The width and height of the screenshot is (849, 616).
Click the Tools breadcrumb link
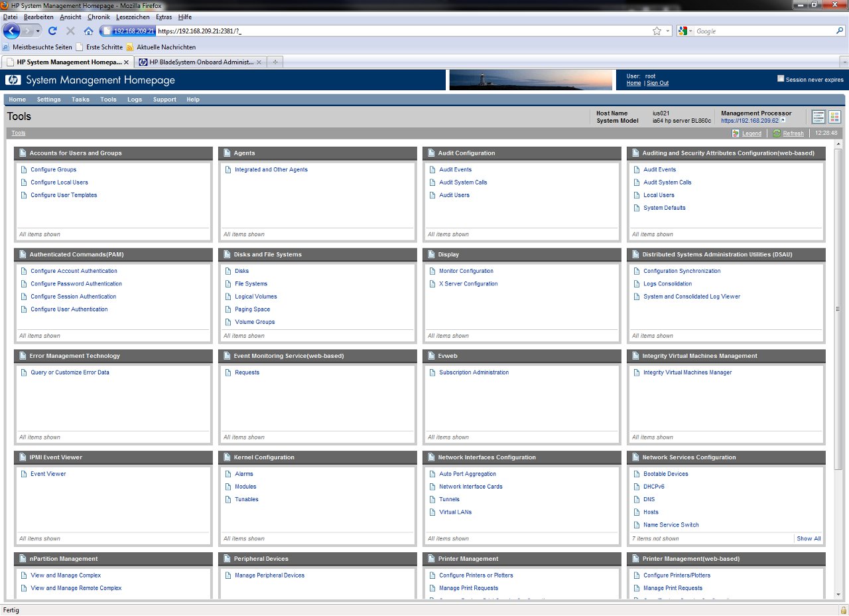[19, 133]
